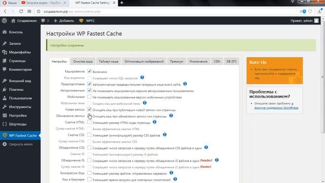
Task: Open Инструменты in sidebar
Action: 20,107
